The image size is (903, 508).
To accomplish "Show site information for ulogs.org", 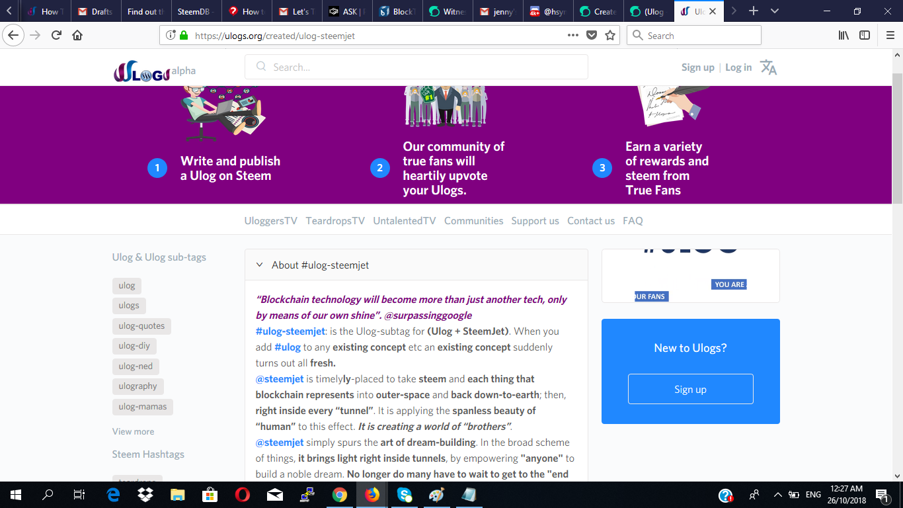I will pos(171,35).
